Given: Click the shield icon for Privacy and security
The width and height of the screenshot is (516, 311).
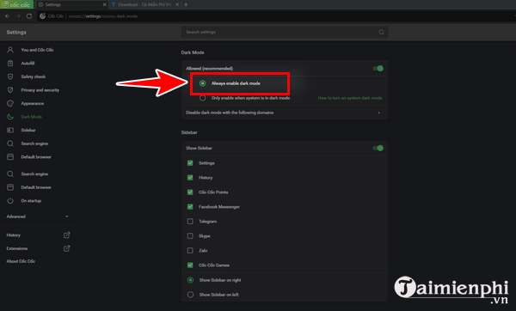Looking at the screenshot, I should (x=10, y=90).
